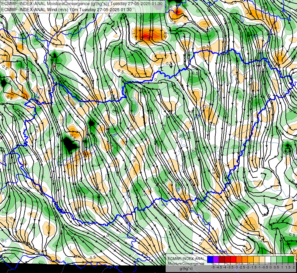Click the '1.5' legend tick label
297x273 pixels.
(x=288, y=267)
